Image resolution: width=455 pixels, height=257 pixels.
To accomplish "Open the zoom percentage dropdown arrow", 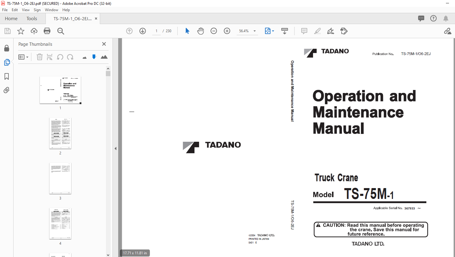I will pyautogui.click(x=255, y=31).
